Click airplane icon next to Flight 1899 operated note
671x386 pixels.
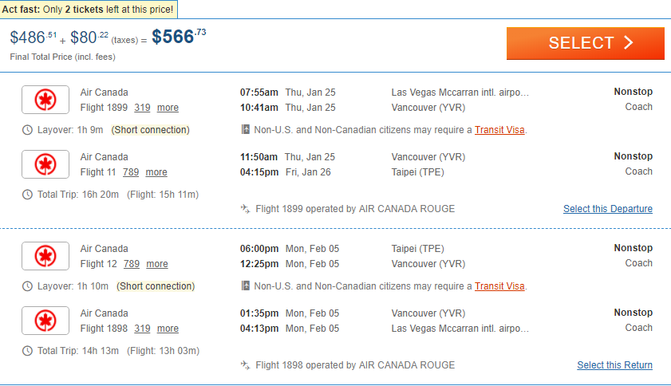246,209
